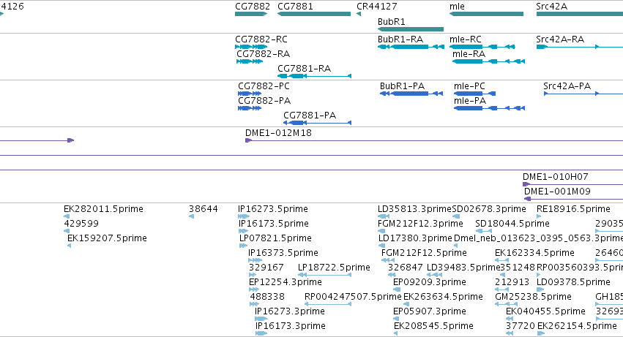Select protein CG7882-PA glyph
The width and height of the screenshot is (623, 337).
tap(250, 108)
